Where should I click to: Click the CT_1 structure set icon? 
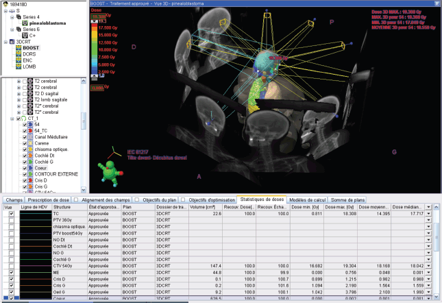pyautogui.click(x=24, y=119)
